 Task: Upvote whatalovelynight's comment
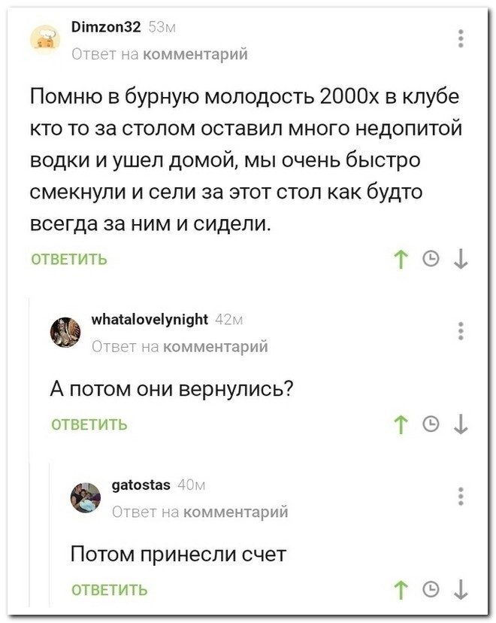pyautogui.click(x=401, y=425)
